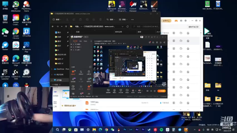The height and width of the screenshot is (133, 237).
Task: Open Photoshop from the taskbar
Action: (125, 130)
